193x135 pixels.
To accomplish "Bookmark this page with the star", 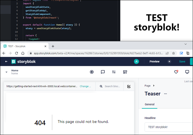I will [x=173, y=53].
